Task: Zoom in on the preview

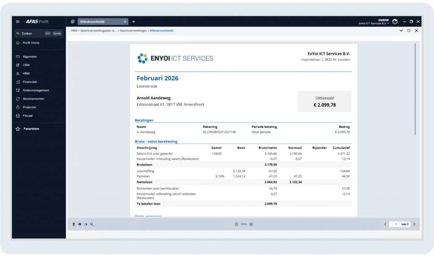Action: 251,224
